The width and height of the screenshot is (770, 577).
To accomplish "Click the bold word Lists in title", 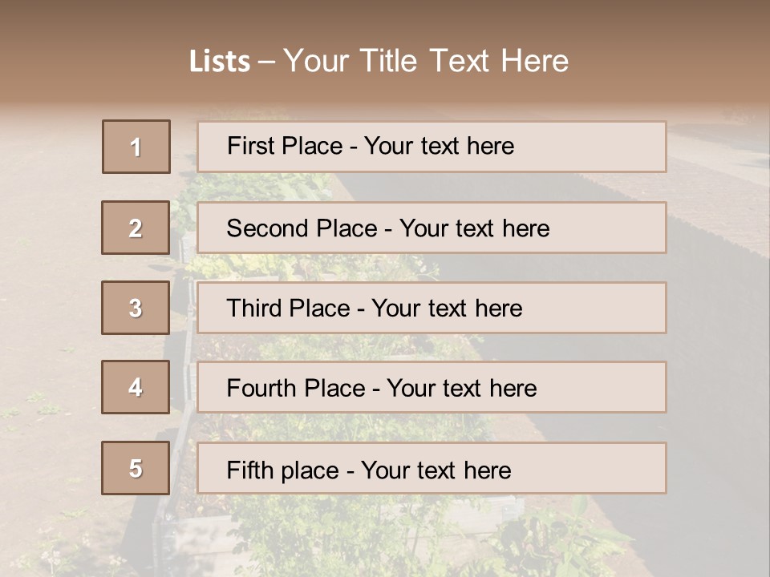I will pyautogui.click(x=220, y=62).
